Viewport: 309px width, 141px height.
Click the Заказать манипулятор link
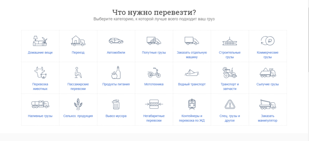[x=268, y=118]
